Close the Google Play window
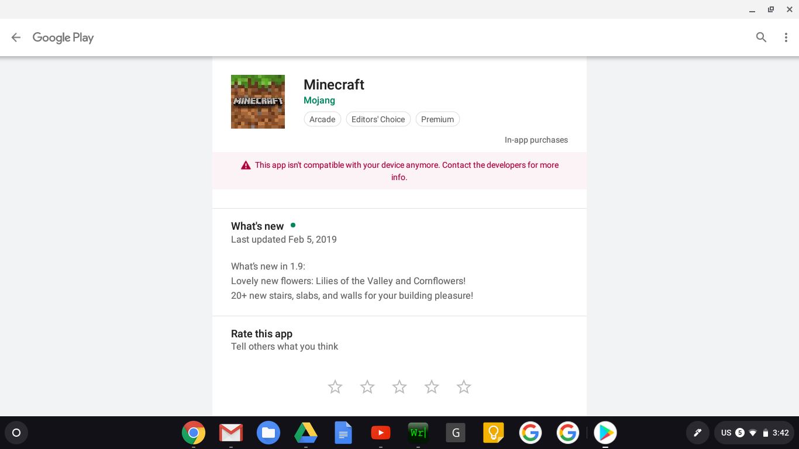The height and width of the screenshot is (449, 799). [x=790, y=9]
